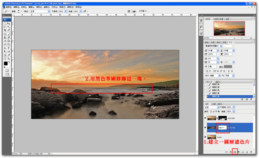
Task: Click Delete layer trash icon
Action: (x=251, y=152)
